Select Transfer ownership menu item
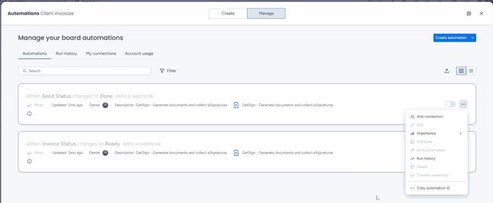The width and height of the screenshot is (493, 203). pyautogui.click(x=436, y=175)
